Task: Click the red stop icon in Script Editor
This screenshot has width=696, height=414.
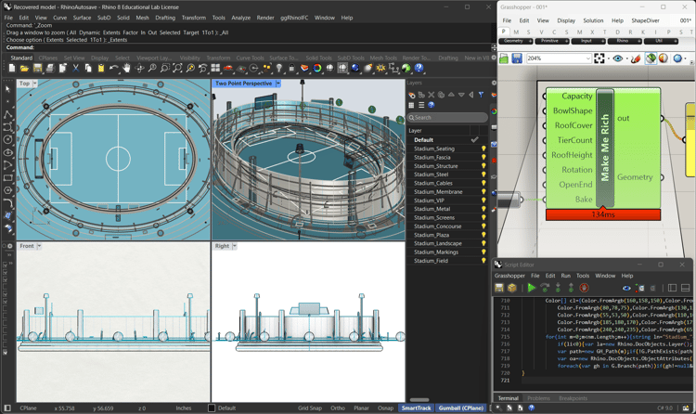Action: (x=584, y=288)
